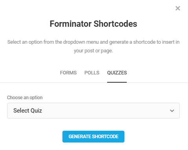188x150 pixels.
Task: Show shortcode options for Forms
Action: [68, 73]
